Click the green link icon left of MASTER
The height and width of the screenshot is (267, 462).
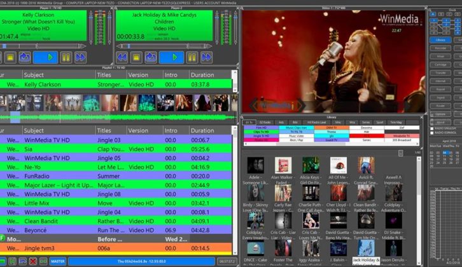pyautogui.click(x=43, y=261)
